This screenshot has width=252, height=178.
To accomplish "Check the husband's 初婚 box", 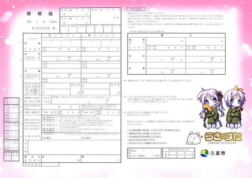I will (x=44, y=112).
